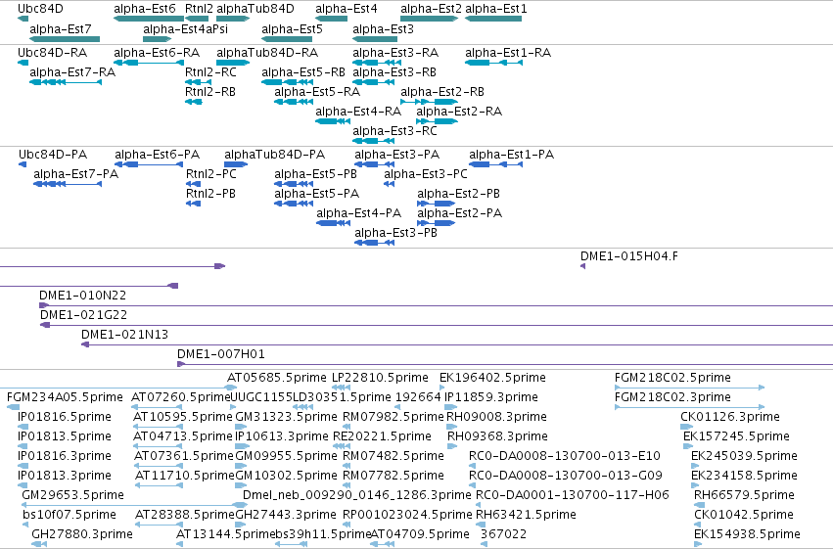The width and height of the screenshot is (833, 549).
Task: Click EST EK245039.5prime
Action: [x=695, y=466]
